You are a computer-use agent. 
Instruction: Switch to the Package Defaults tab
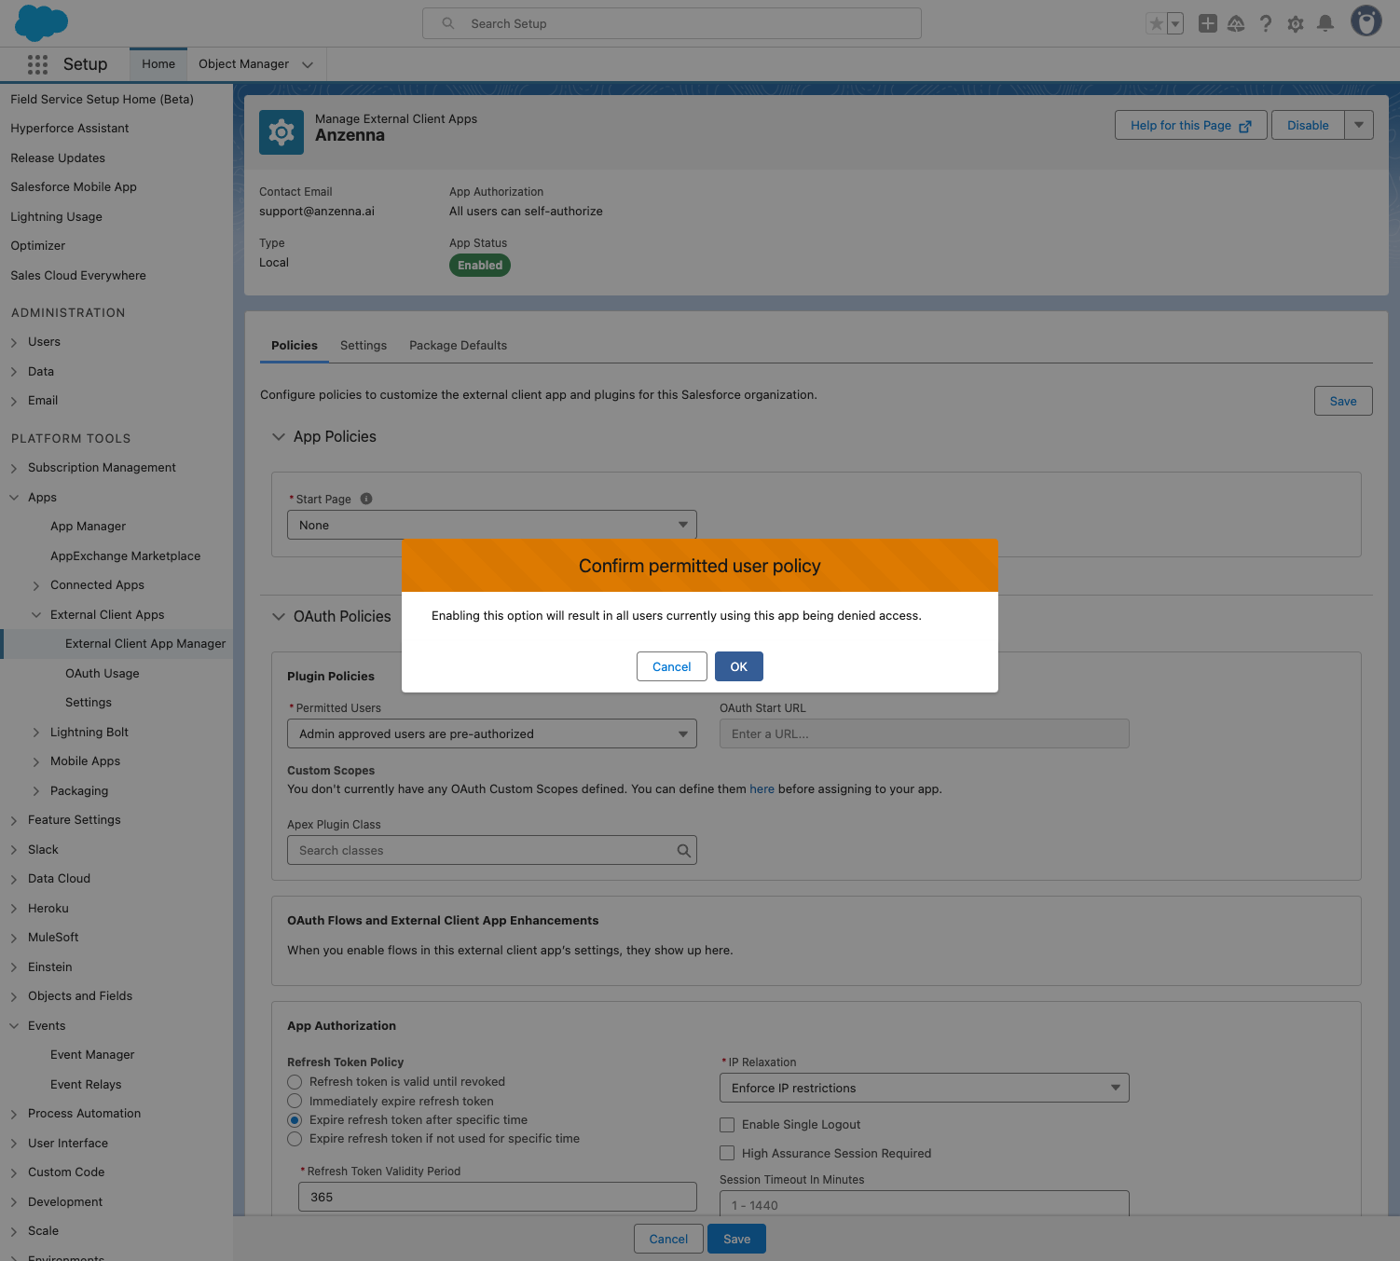pos(458,346)
